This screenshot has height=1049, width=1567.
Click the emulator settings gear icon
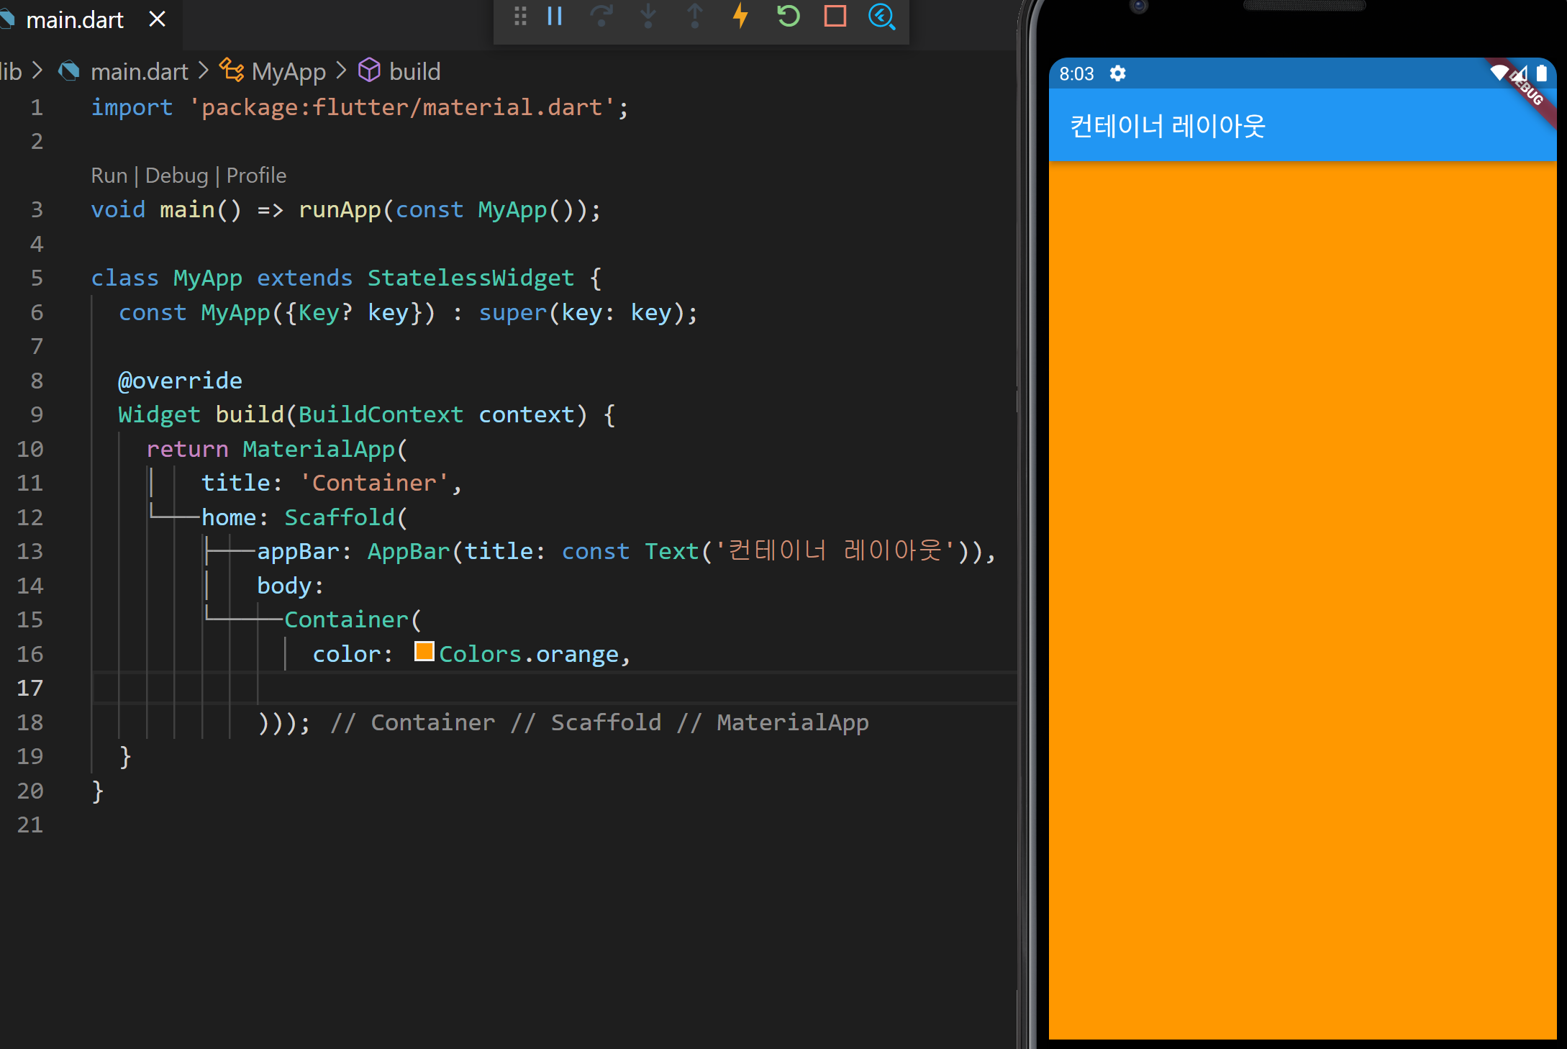(1117, 73)
